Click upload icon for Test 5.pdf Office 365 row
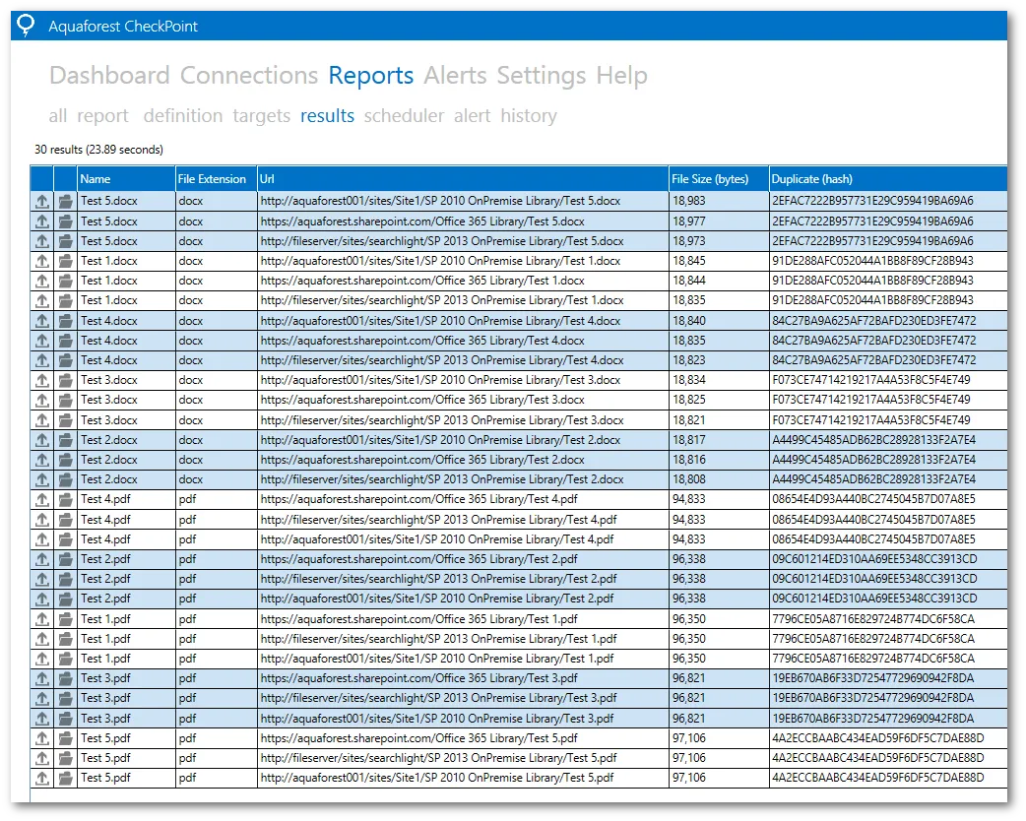Image resolution: width=1026 pixels, height=821 pixels. pyautogui.click(x=42, y=738)
